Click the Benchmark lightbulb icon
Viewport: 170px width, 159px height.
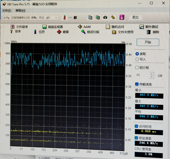point(11,31)
